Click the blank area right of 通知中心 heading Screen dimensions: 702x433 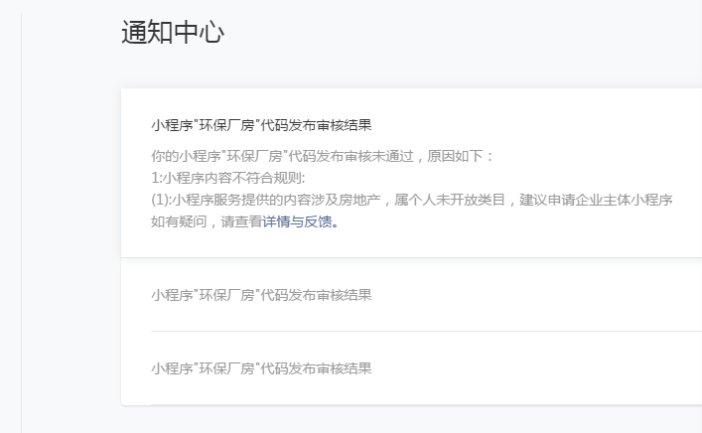(447, 33)
